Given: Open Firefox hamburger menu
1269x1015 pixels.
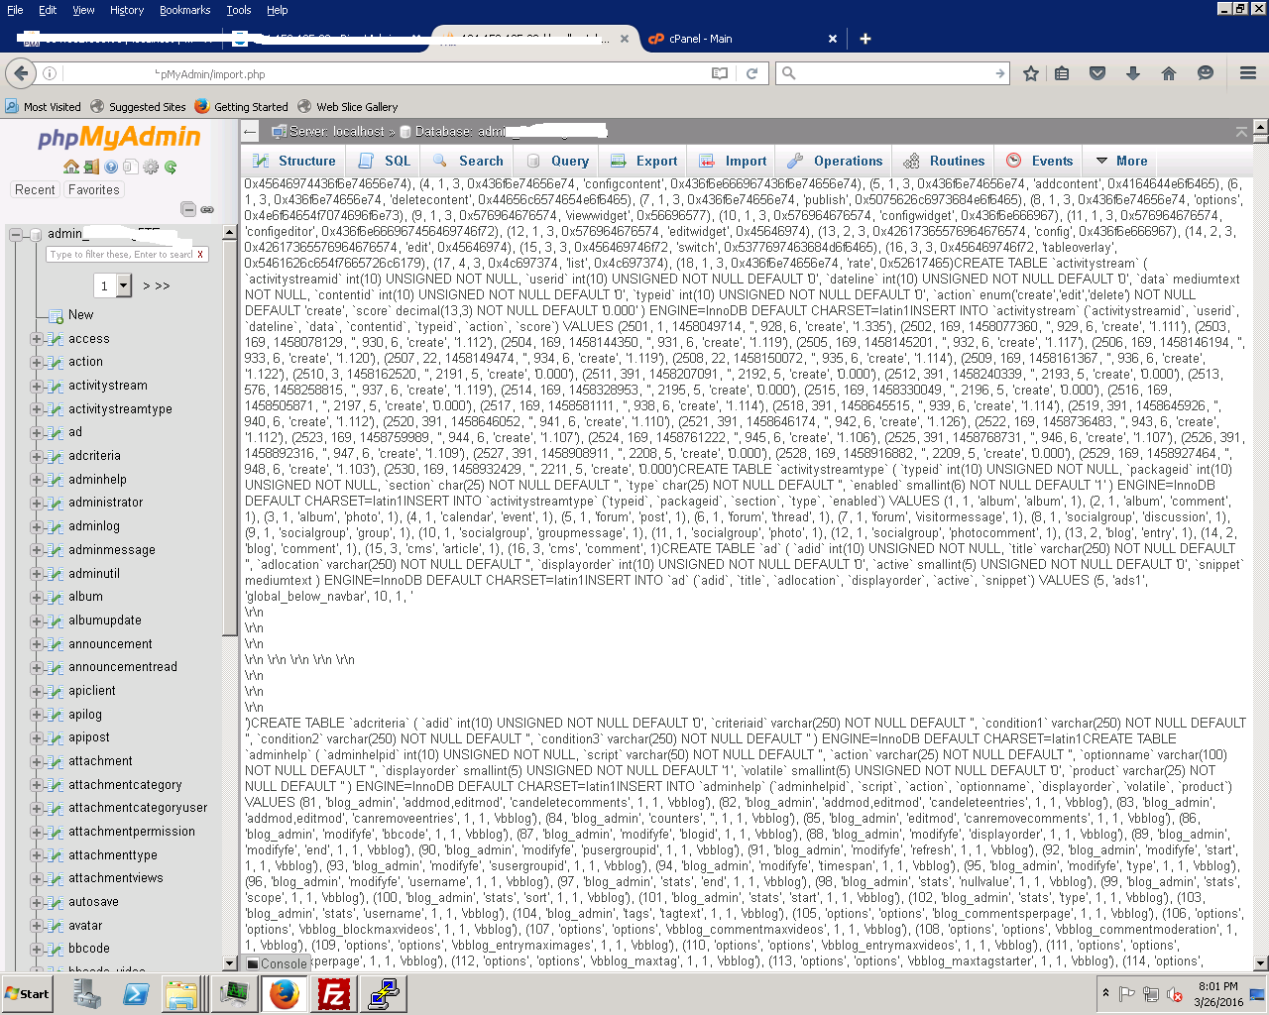Looking at the screenshot, I should [x=1248, y=73].
